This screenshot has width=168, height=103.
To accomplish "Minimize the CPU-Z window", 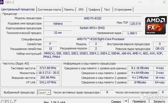I will click(x=140, y=2).
